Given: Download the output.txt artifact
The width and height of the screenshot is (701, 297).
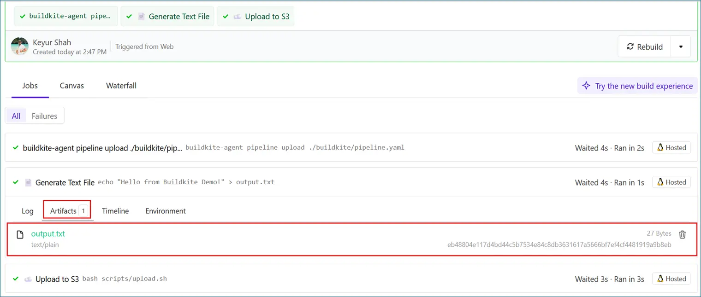Looking at the screenshot, I should 48,234.
